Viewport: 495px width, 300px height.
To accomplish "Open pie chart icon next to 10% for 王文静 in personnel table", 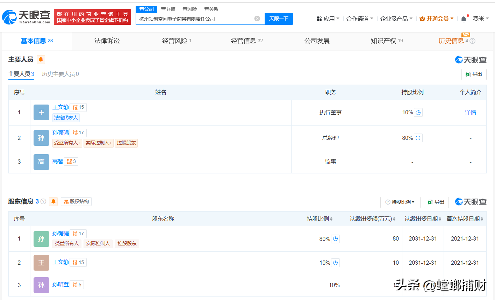I will tap(418, 113).
